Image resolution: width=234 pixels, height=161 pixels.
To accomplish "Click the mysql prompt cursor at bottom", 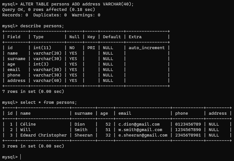I will (x=21, y=157).
